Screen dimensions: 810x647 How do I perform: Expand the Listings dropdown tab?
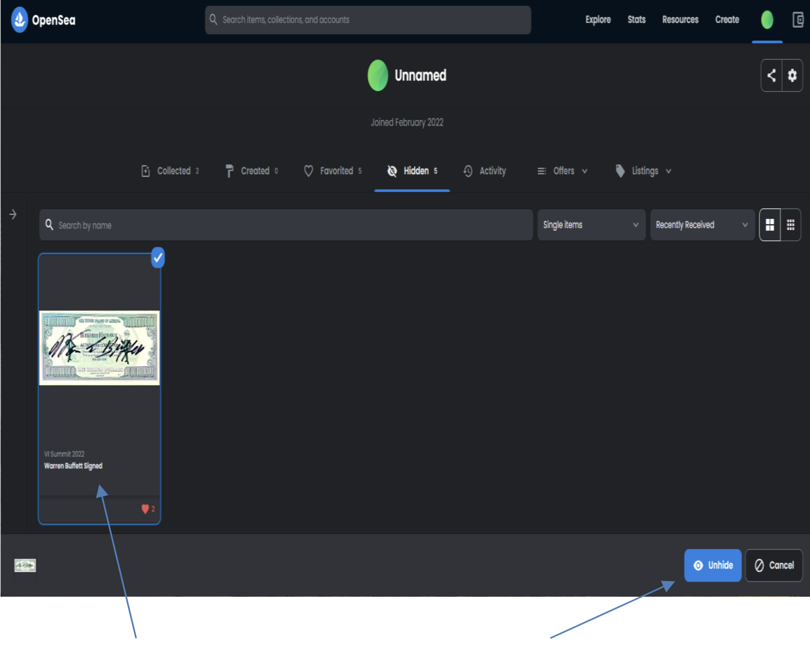(644, 171)
